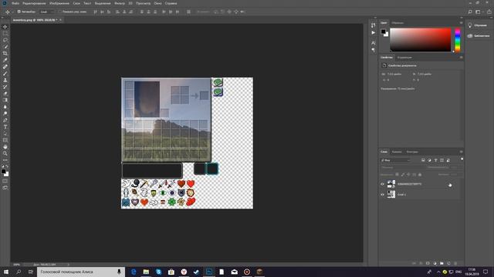The height and width of the screenshot is (277, 494).
Task: Hide the bottom layer with eye icon
Action: coord(383,195)
